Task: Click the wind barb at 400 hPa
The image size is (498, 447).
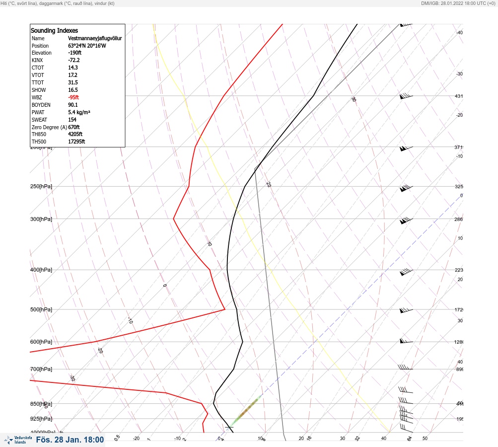Action: (x=406, y=272)
